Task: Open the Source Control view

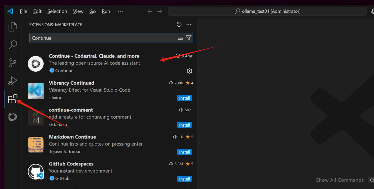Action: [13, 63]
